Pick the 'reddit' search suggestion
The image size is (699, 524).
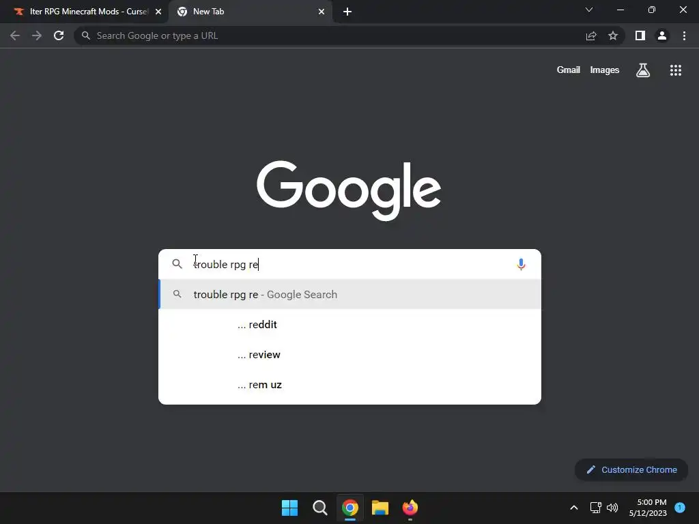pyautogui.click(x=350, y=324)
